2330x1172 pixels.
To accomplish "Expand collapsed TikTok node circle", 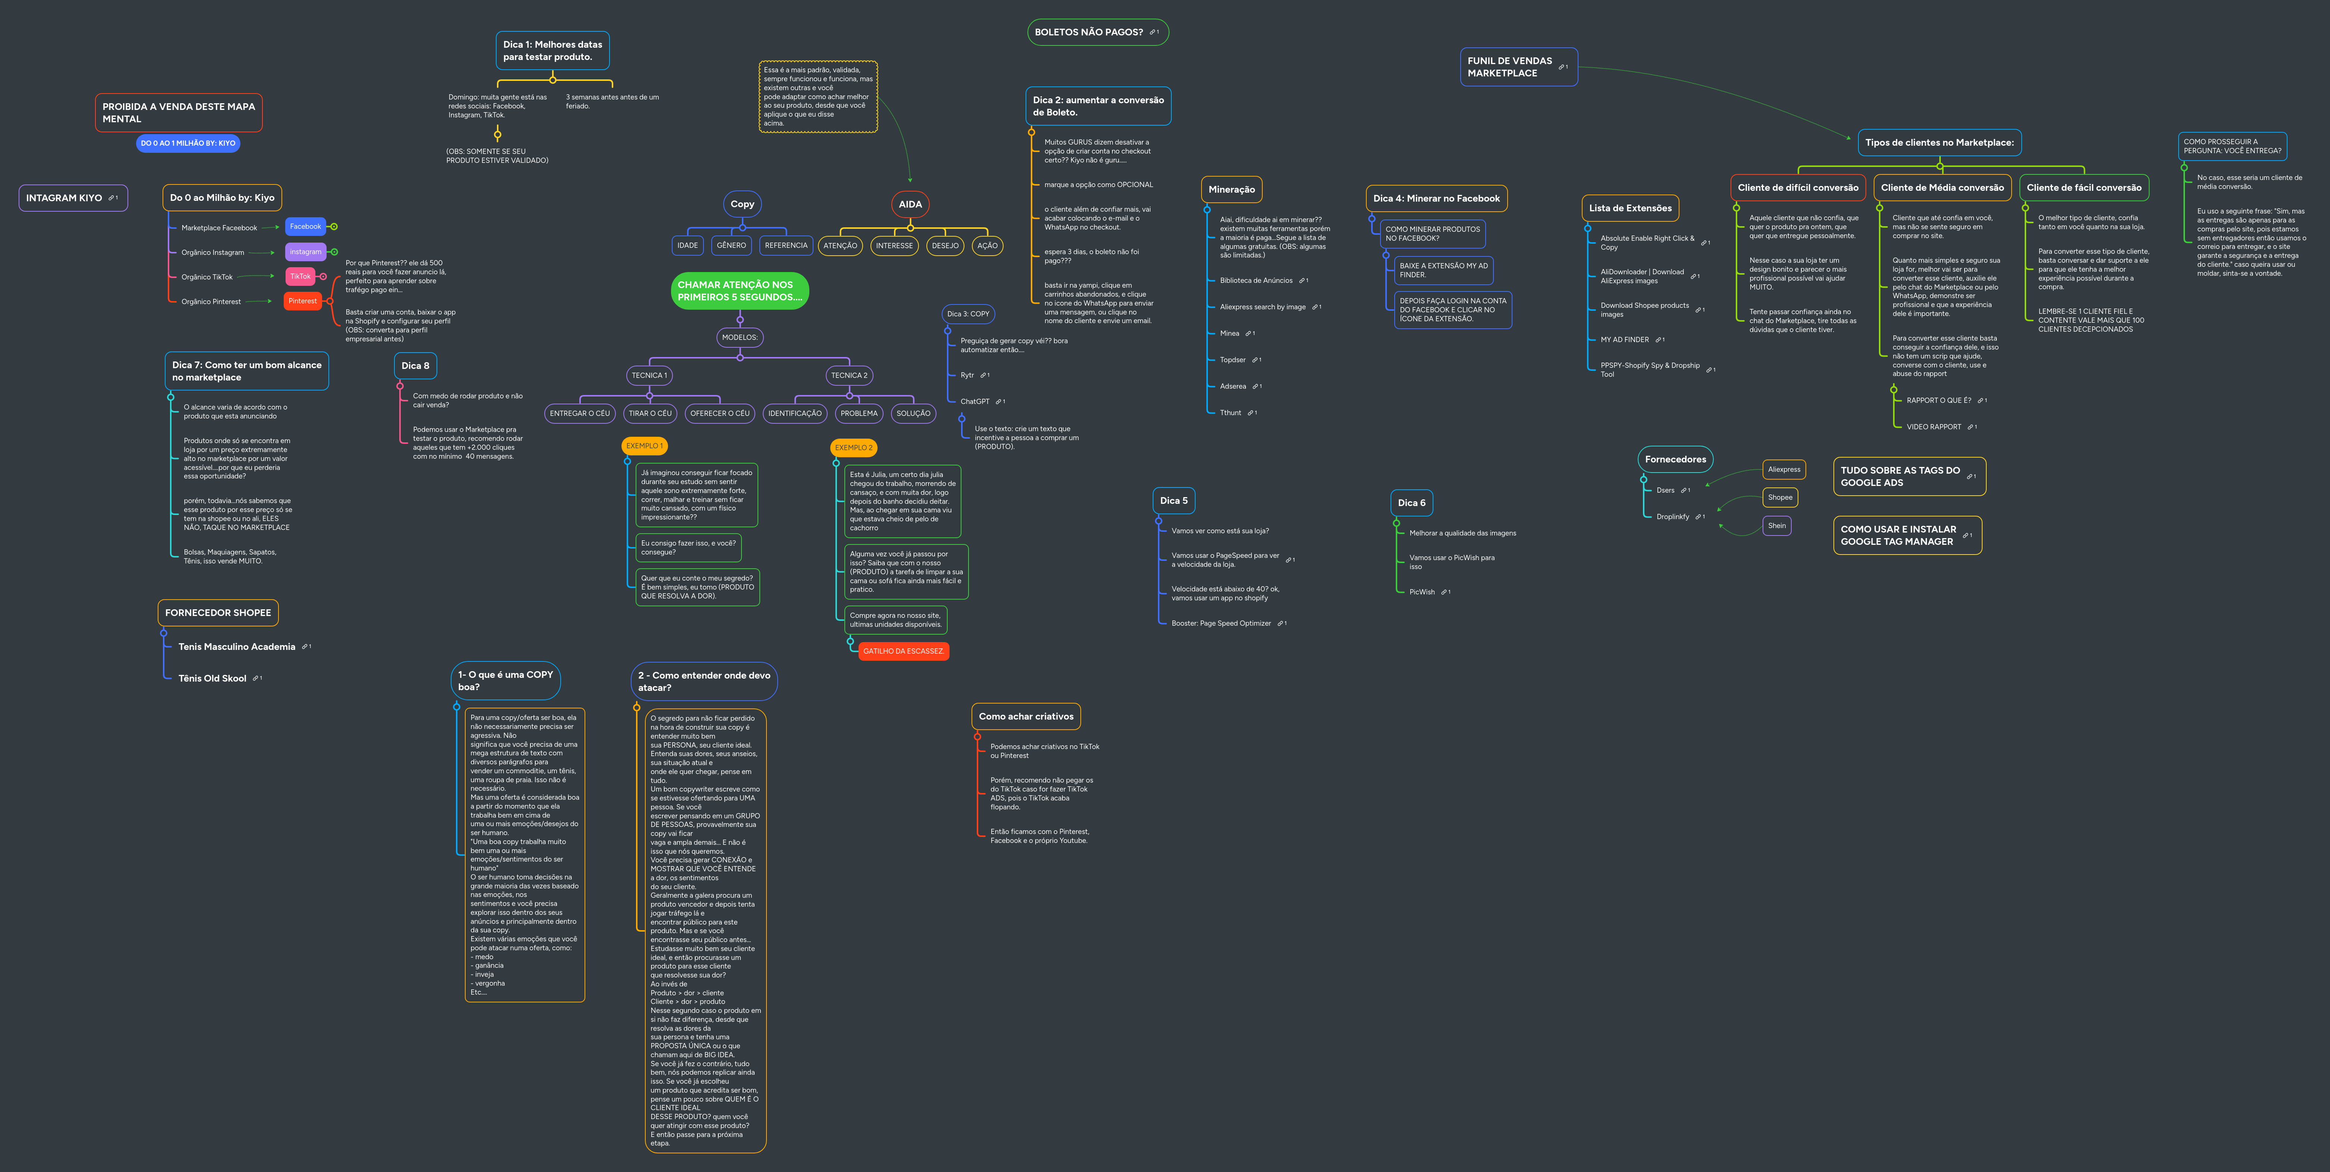I will pyautogui.click(x=323, y=277).
